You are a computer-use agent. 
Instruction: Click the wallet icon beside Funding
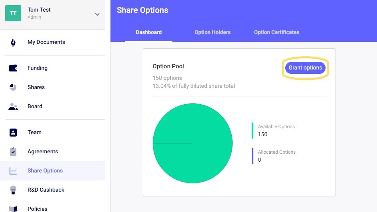tap(13, 68)
